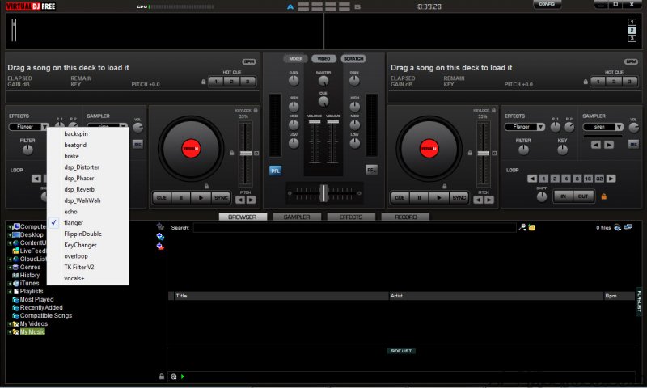647x388 pixels.
Task: Show the MIXER panel
Action: 295,58
